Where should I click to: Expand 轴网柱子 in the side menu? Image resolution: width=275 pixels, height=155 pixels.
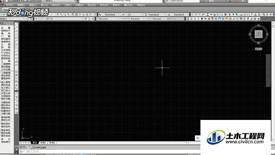click(x=6, y=31)
